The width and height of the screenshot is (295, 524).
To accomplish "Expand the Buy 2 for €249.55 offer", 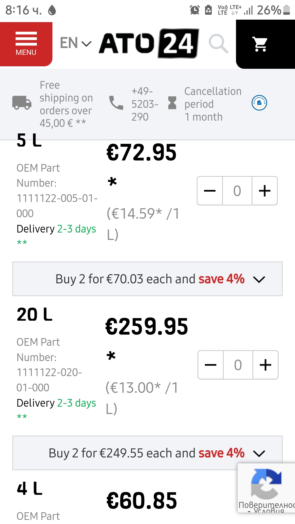I will tap(147, 453).
